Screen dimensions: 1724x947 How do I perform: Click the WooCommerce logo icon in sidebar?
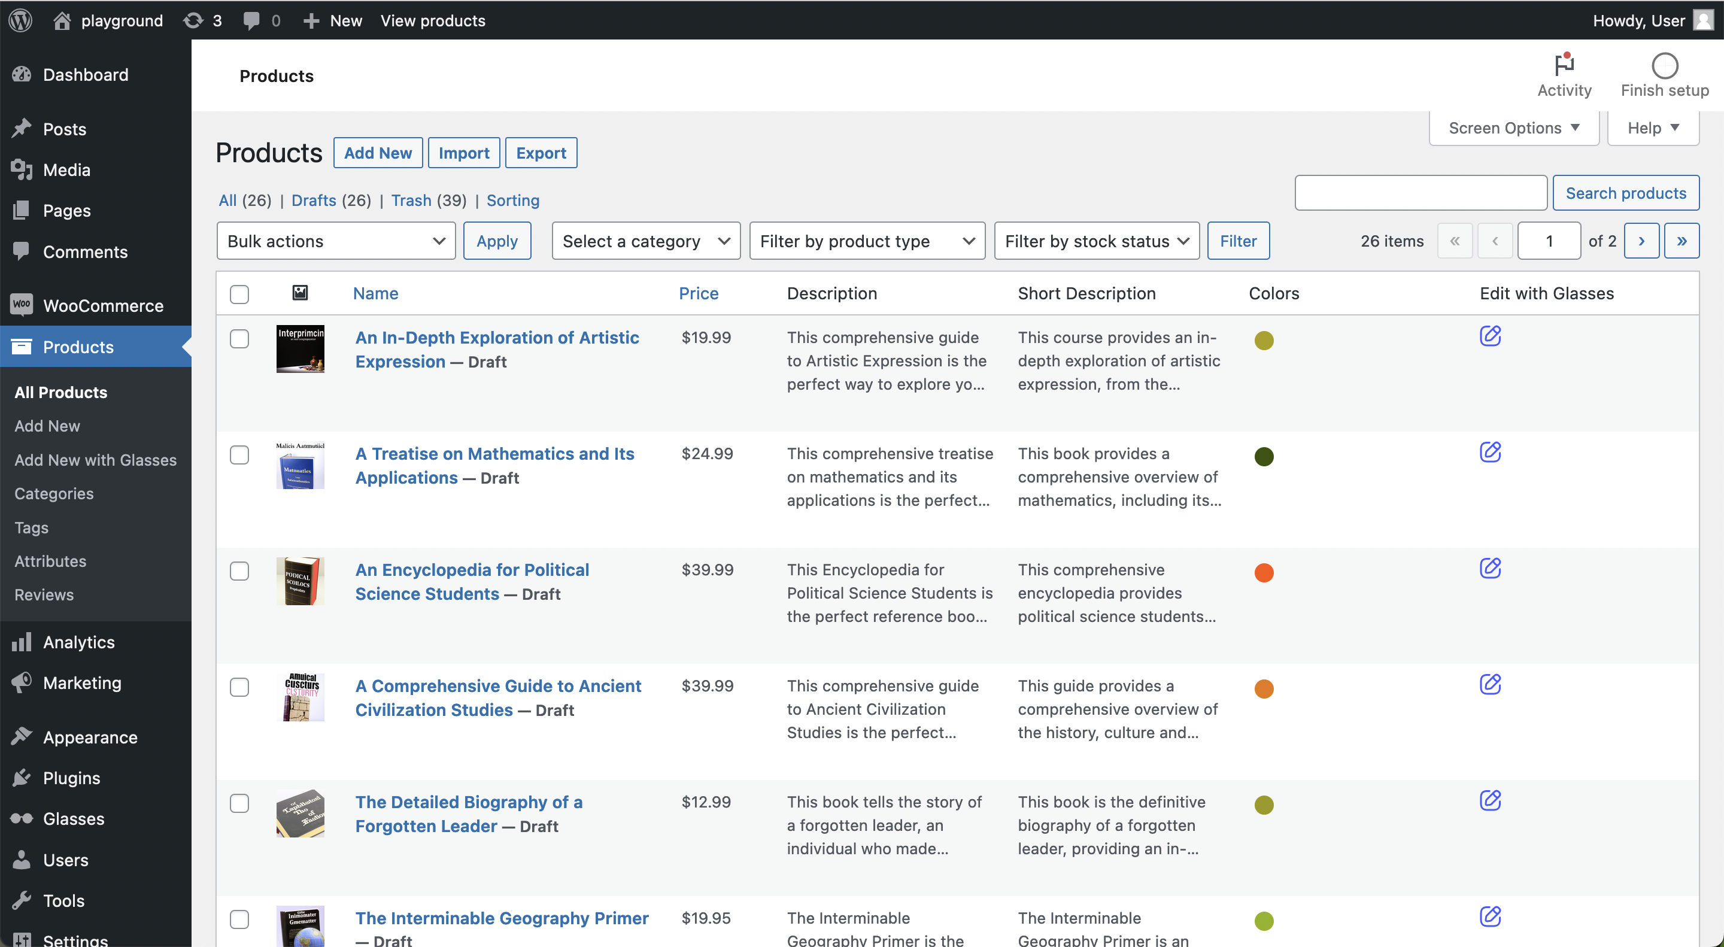(x=22, y=305)
